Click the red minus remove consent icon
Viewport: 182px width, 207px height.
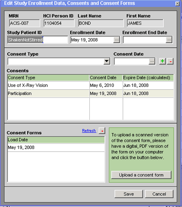pyautogui.click(x=170, y=61)
